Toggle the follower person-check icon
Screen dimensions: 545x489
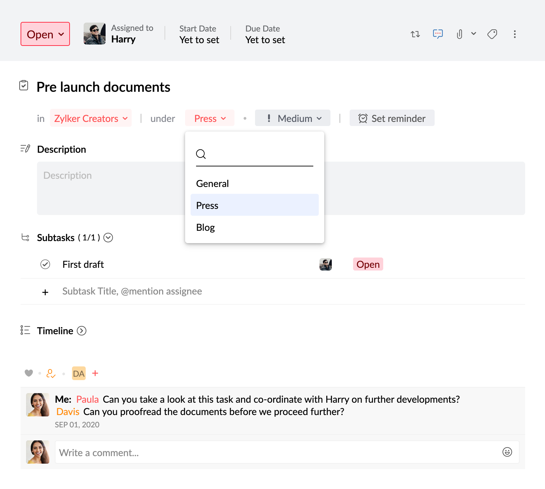coord(51,373)
